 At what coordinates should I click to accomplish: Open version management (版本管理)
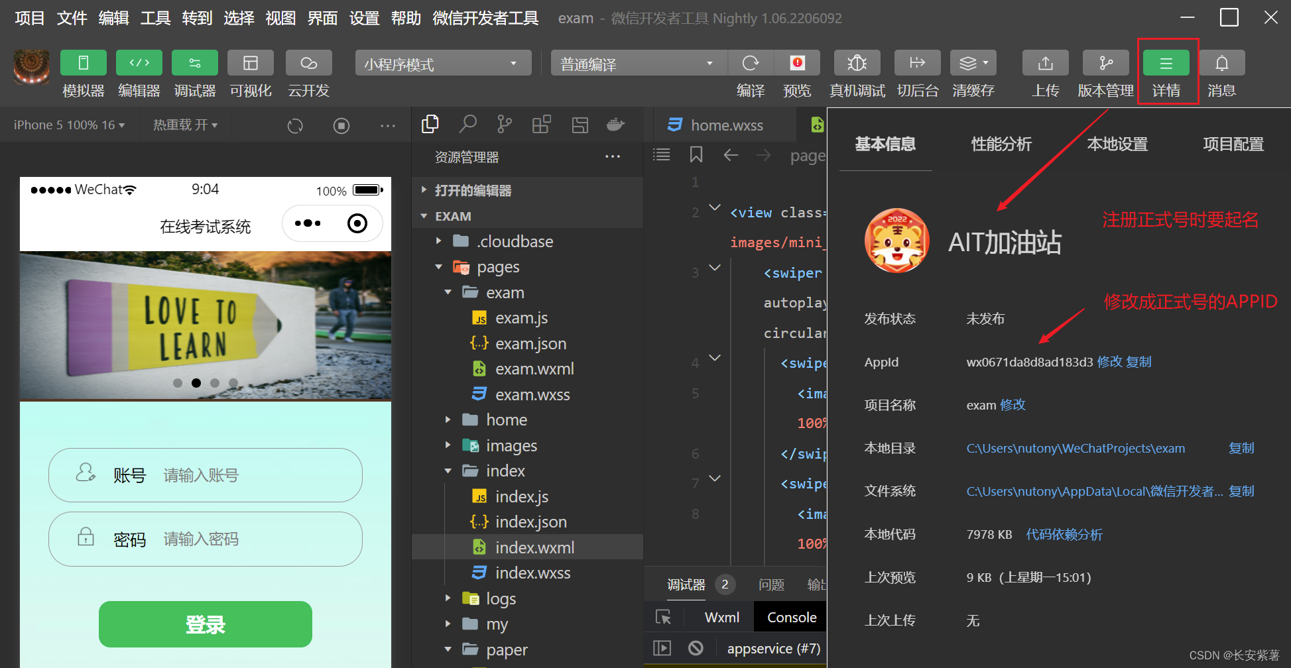(1106, 63)
